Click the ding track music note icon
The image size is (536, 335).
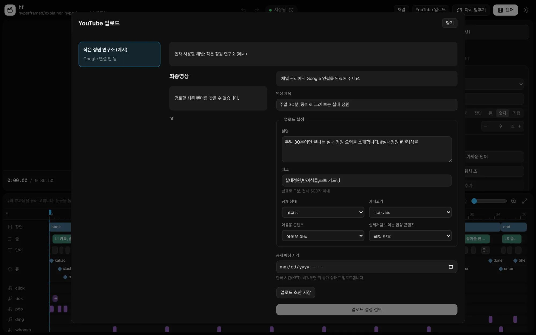(x=10, y=319)
